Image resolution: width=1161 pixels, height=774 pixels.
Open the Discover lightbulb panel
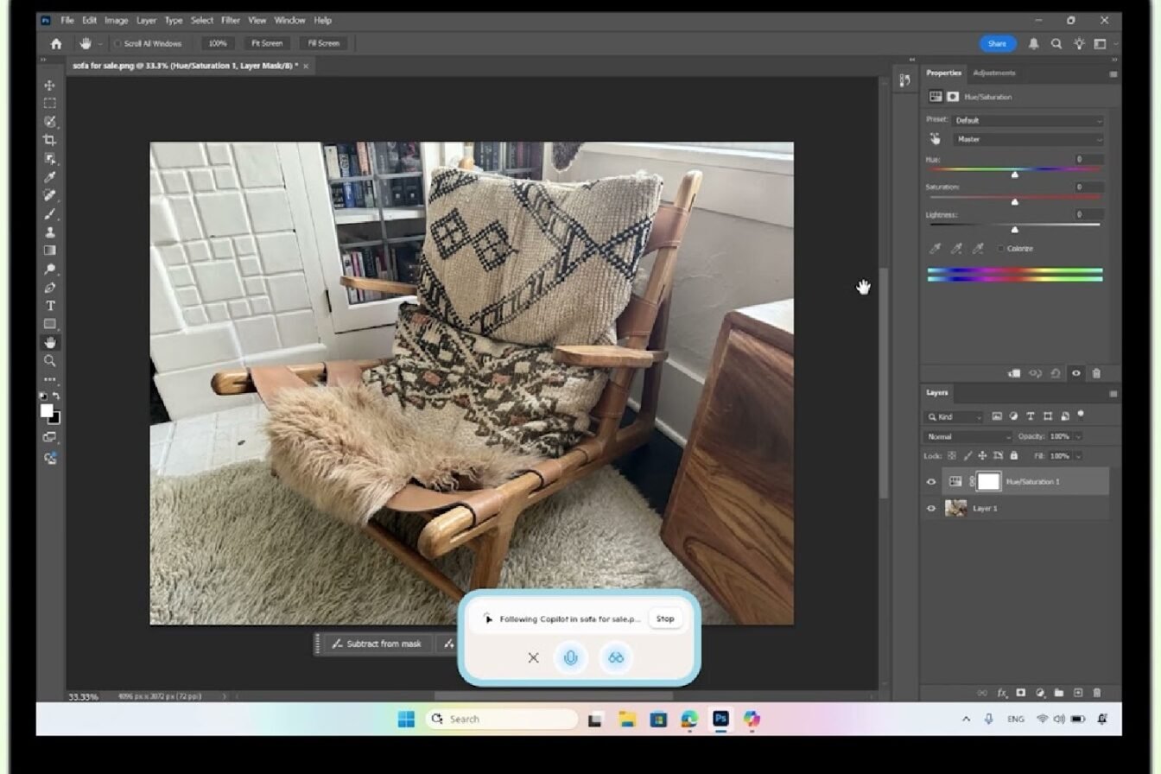[1079, 43]
